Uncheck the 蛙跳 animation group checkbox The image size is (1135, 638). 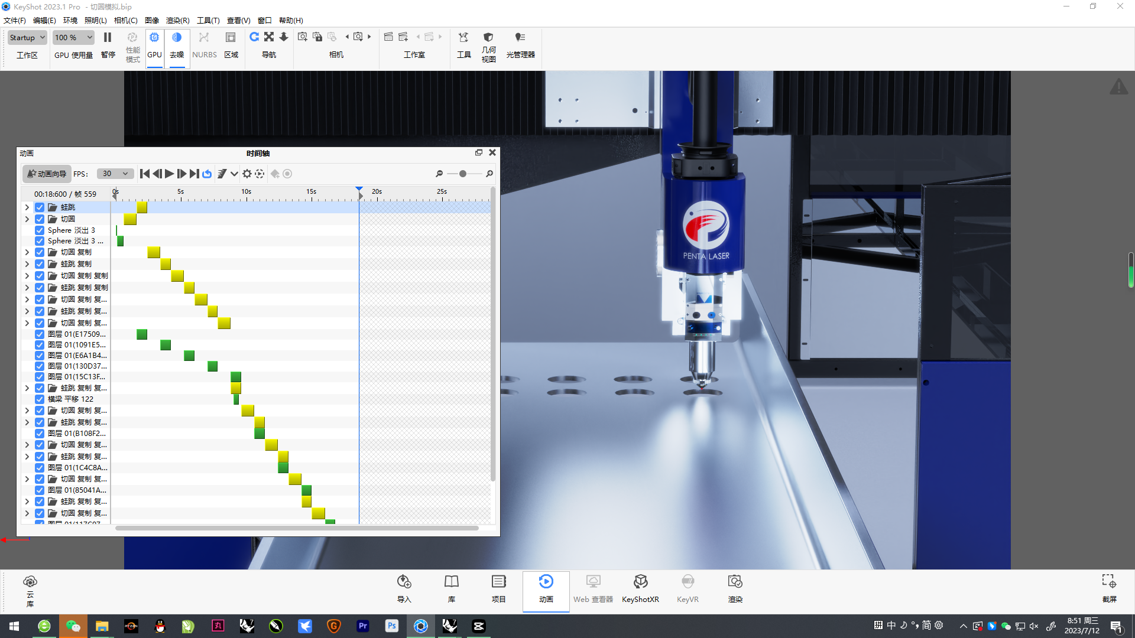pyautogui.click(x=39, y=207)
